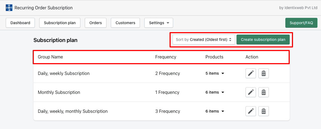
Task: Switch to the Orders tab
Action: (95, 23)
